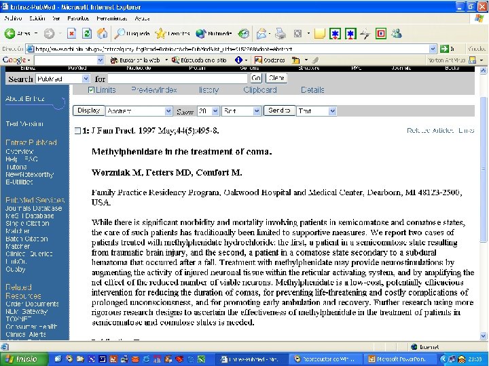
Task: Check the box beside citation 1: J Fam Pract
Action: tap(77, 131)
